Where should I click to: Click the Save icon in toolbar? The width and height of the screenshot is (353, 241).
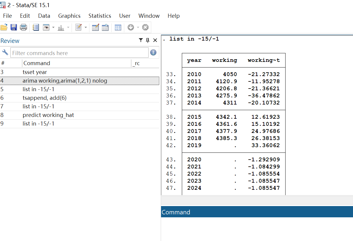14,28
